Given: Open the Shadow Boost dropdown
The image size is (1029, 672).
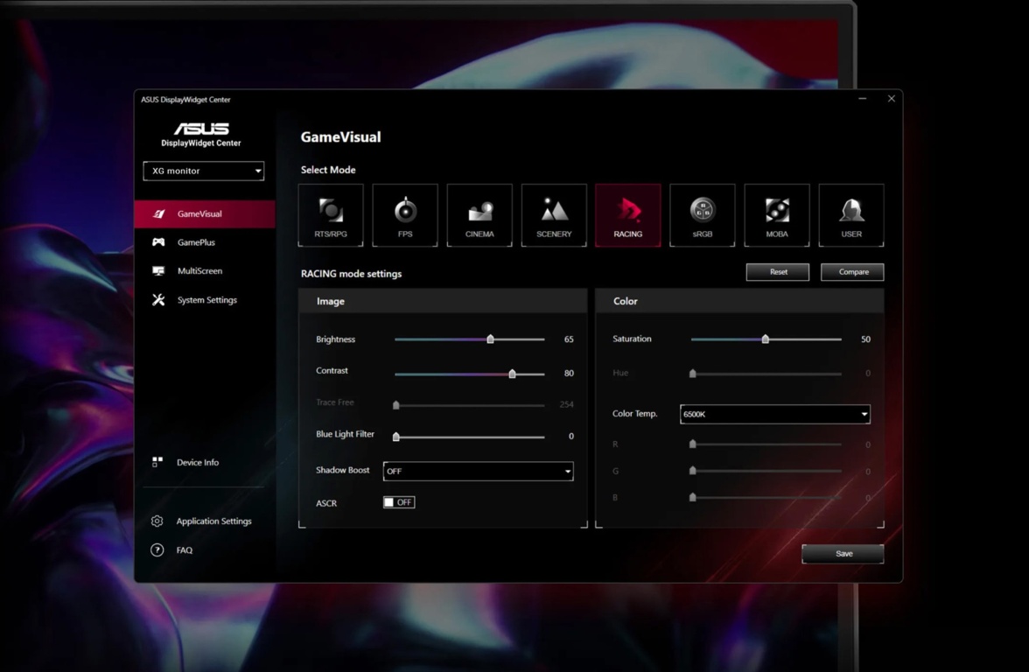Looking at the screenshot, I should [x=478, y=471].
